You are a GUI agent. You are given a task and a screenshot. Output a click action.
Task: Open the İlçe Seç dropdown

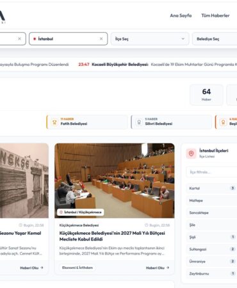pos(150,39)
